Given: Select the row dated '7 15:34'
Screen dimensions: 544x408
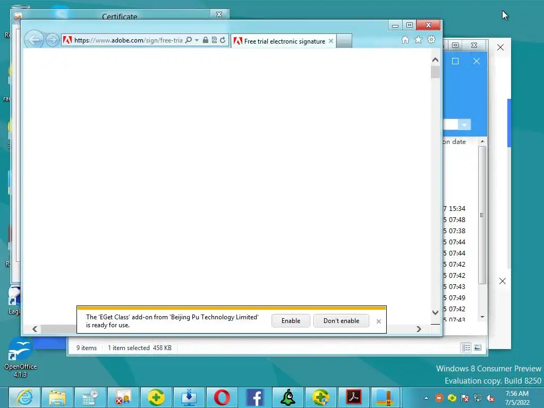Looking at the screenshot, I should (455, 208).
